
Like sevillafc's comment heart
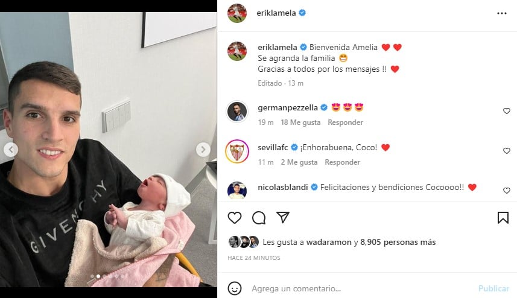507,151
